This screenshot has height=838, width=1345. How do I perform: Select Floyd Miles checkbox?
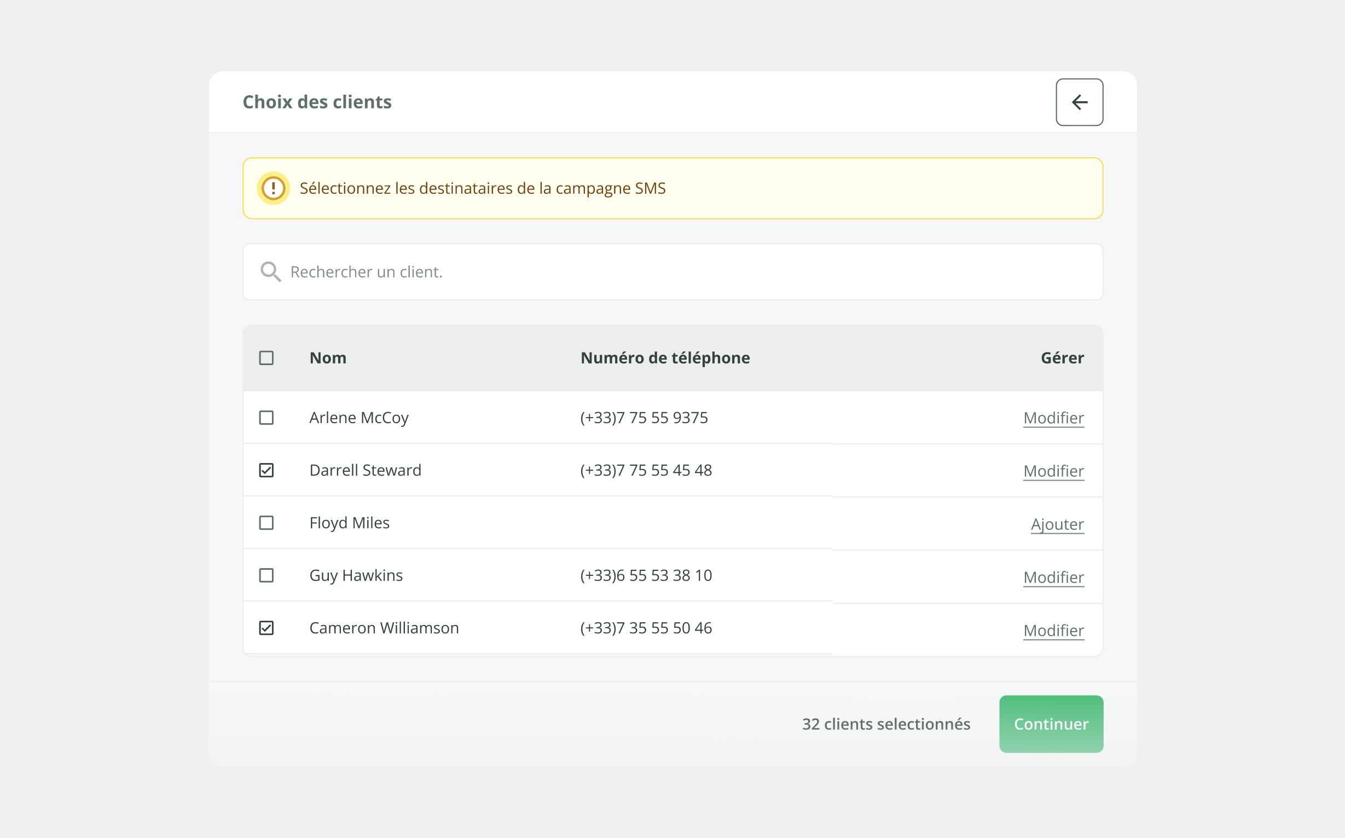[x=266, y=523]
